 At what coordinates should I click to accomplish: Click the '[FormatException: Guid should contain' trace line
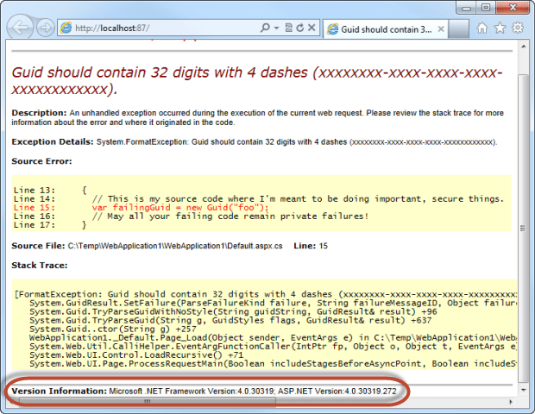[x=266, y=294]
